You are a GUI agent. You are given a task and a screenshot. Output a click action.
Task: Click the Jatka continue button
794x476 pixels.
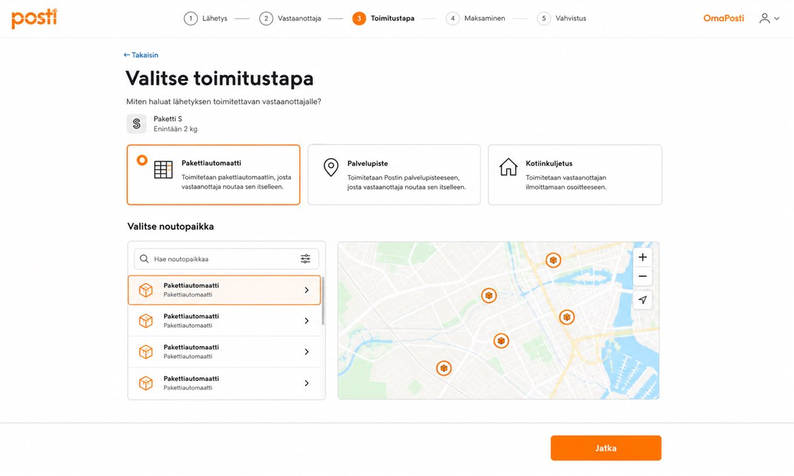tap(606, 448)
